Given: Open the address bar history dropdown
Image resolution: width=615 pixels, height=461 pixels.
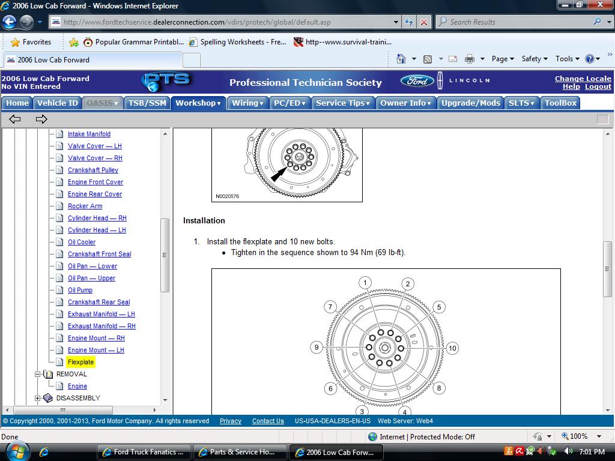Looking at the screenshot, I should [x=396, y=22].
